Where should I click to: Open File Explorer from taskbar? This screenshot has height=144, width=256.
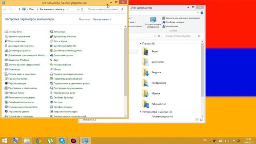pyautogui.click(x=27, y=140)
